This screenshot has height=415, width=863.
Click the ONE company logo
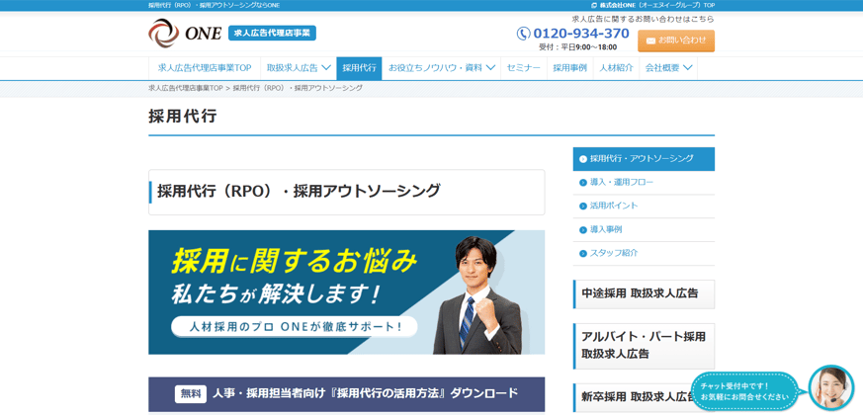185,33
